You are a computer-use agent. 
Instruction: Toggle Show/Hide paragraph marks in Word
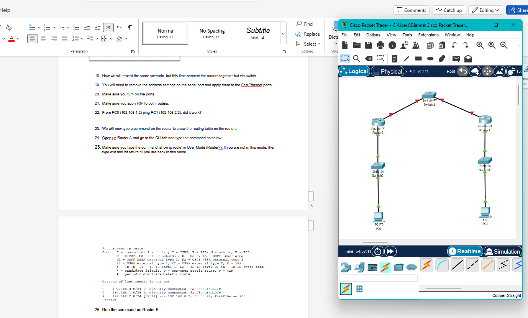[x=130, y=27]
